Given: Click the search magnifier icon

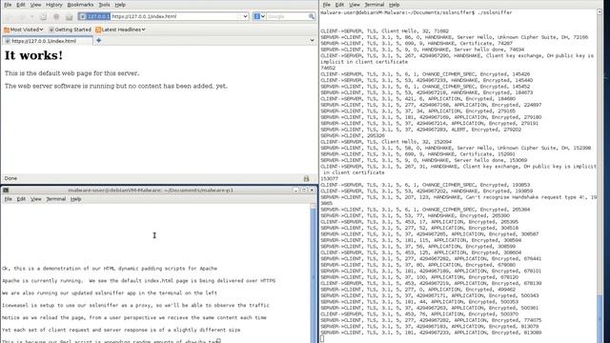Looking at the screenshot, I should point(312,16).
